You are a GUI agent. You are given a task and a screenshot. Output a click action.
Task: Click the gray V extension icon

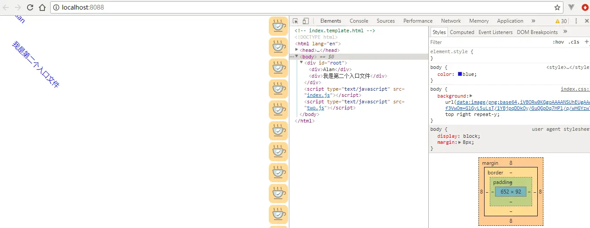tap(571, 7)
